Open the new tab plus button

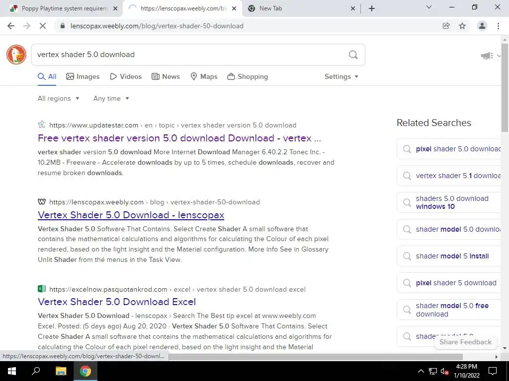[x=372, y=8]
